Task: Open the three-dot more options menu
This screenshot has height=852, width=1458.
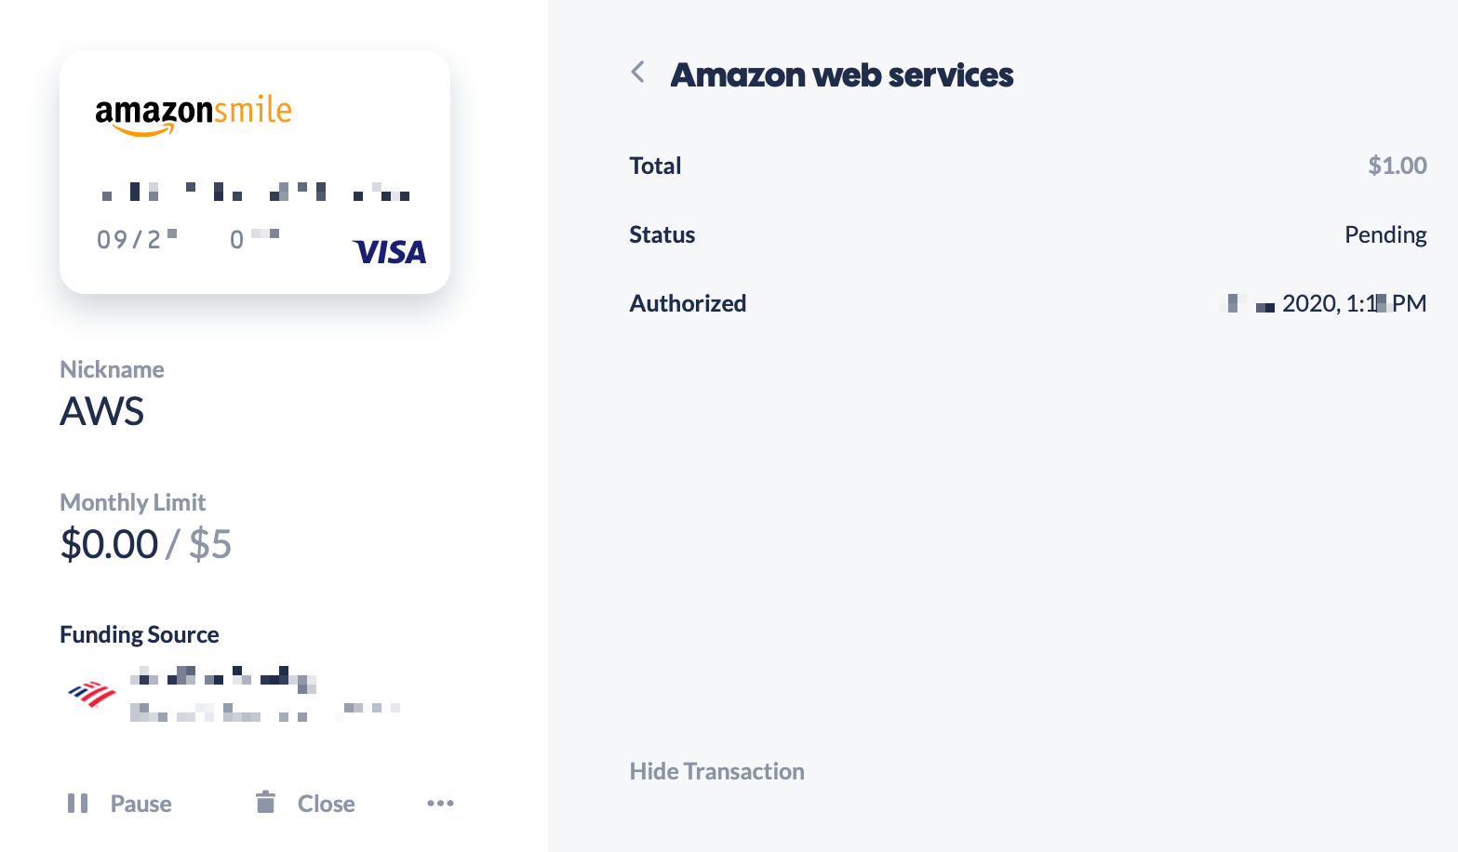Action: click(x=440, y=803)
